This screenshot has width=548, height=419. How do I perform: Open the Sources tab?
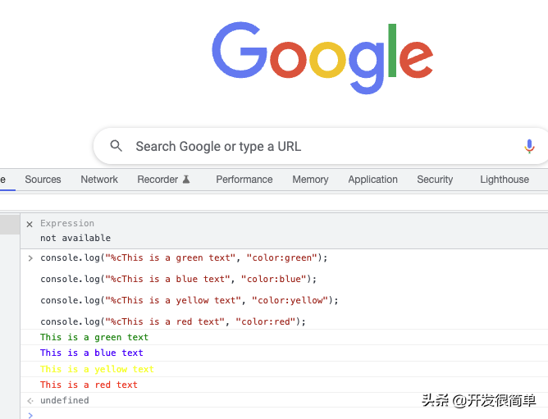pos(43,180)
